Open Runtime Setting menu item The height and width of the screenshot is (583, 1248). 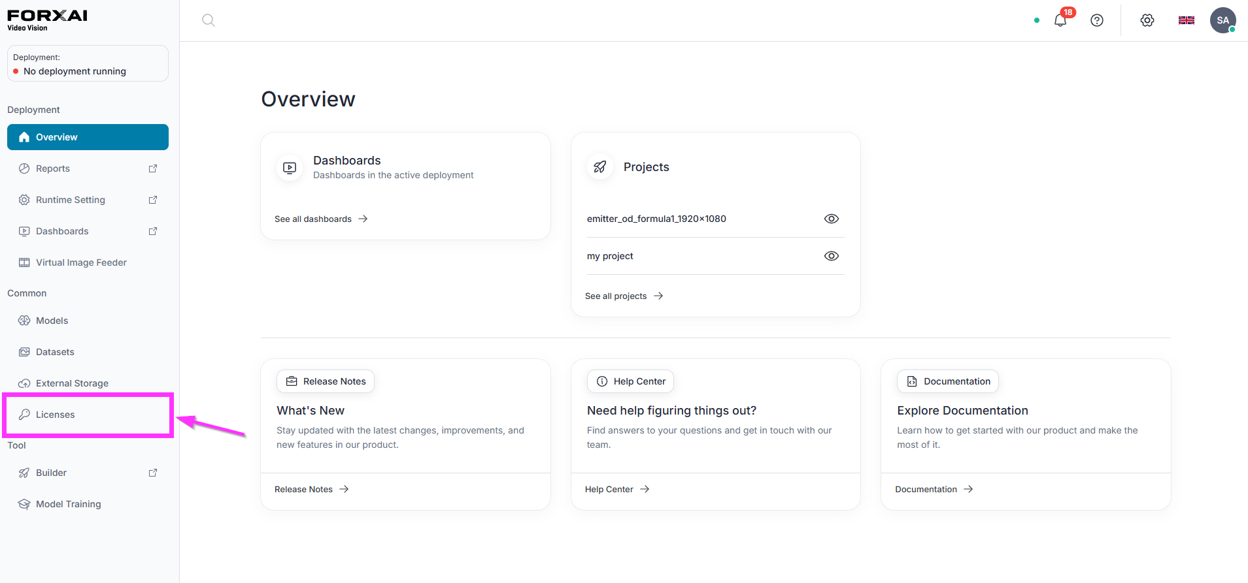[88, 200]
